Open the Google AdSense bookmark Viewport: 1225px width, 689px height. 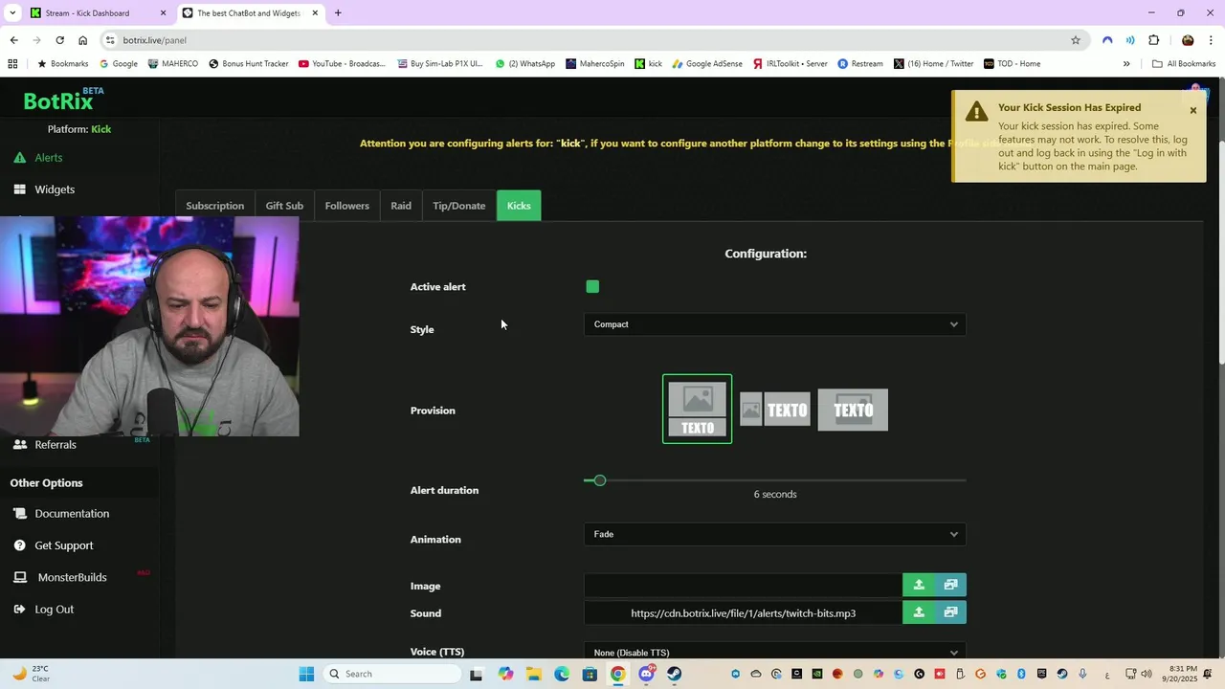pyautogui.click(x=707, y=64)
